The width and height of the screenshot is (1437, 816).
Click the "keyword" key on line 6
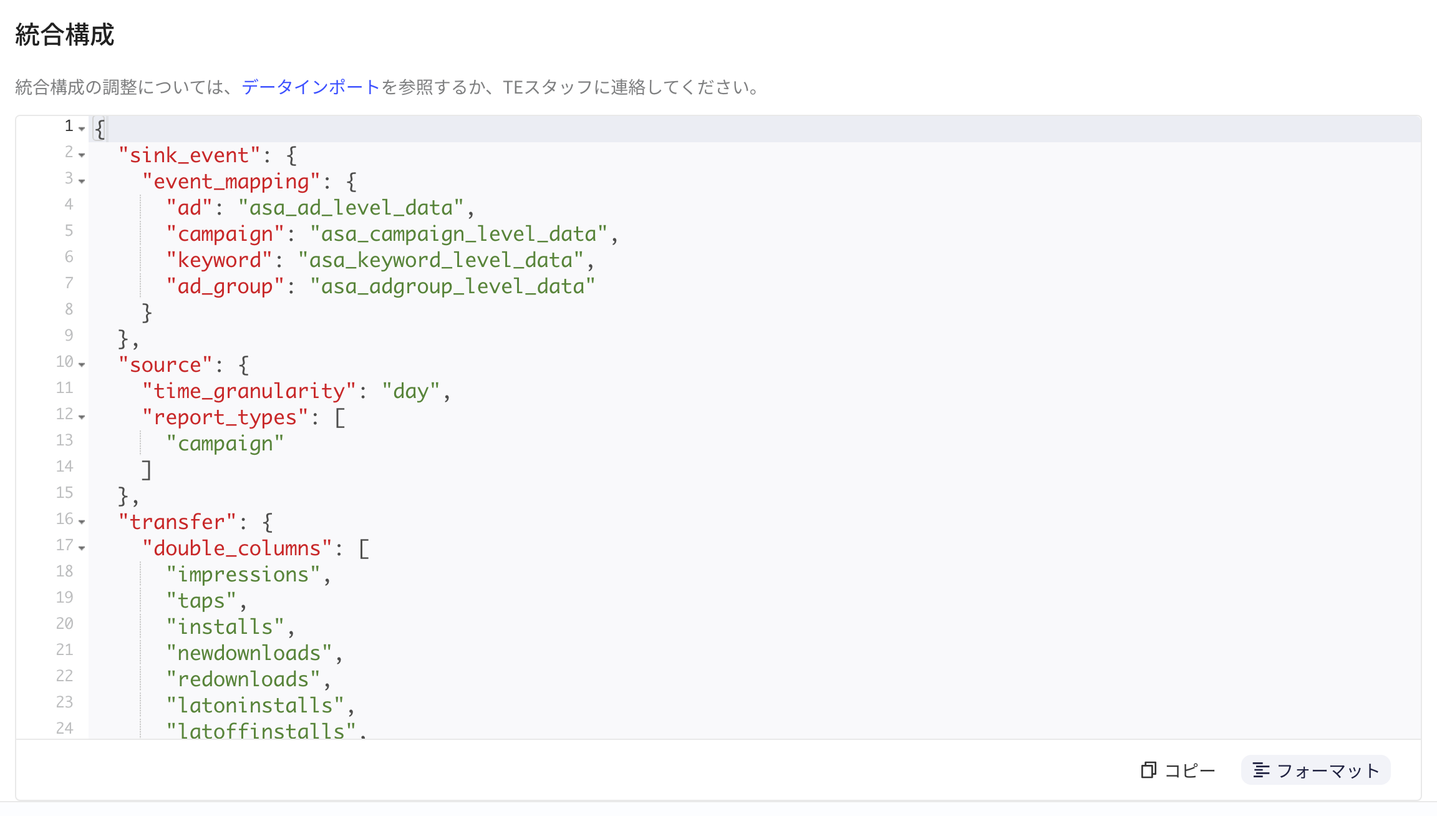[219, 260]
